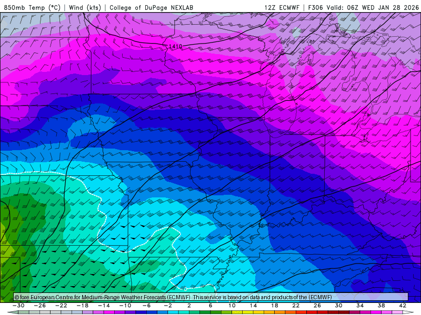
Task: Click the "30" positive colorbar label
Action: [x=338, y=306]
